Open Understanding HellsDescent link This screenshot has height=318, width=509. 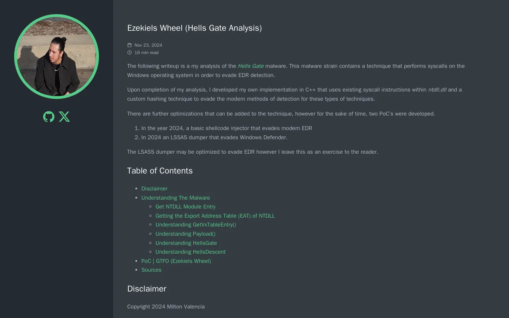click(x=191, y=252)
